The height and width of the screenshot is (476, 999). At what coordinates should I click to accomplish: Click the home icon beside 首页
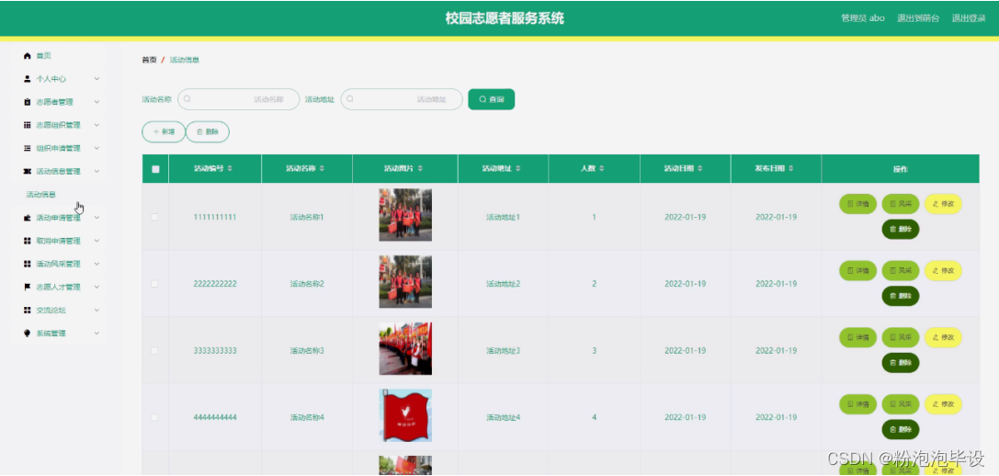tap(27, 56)
